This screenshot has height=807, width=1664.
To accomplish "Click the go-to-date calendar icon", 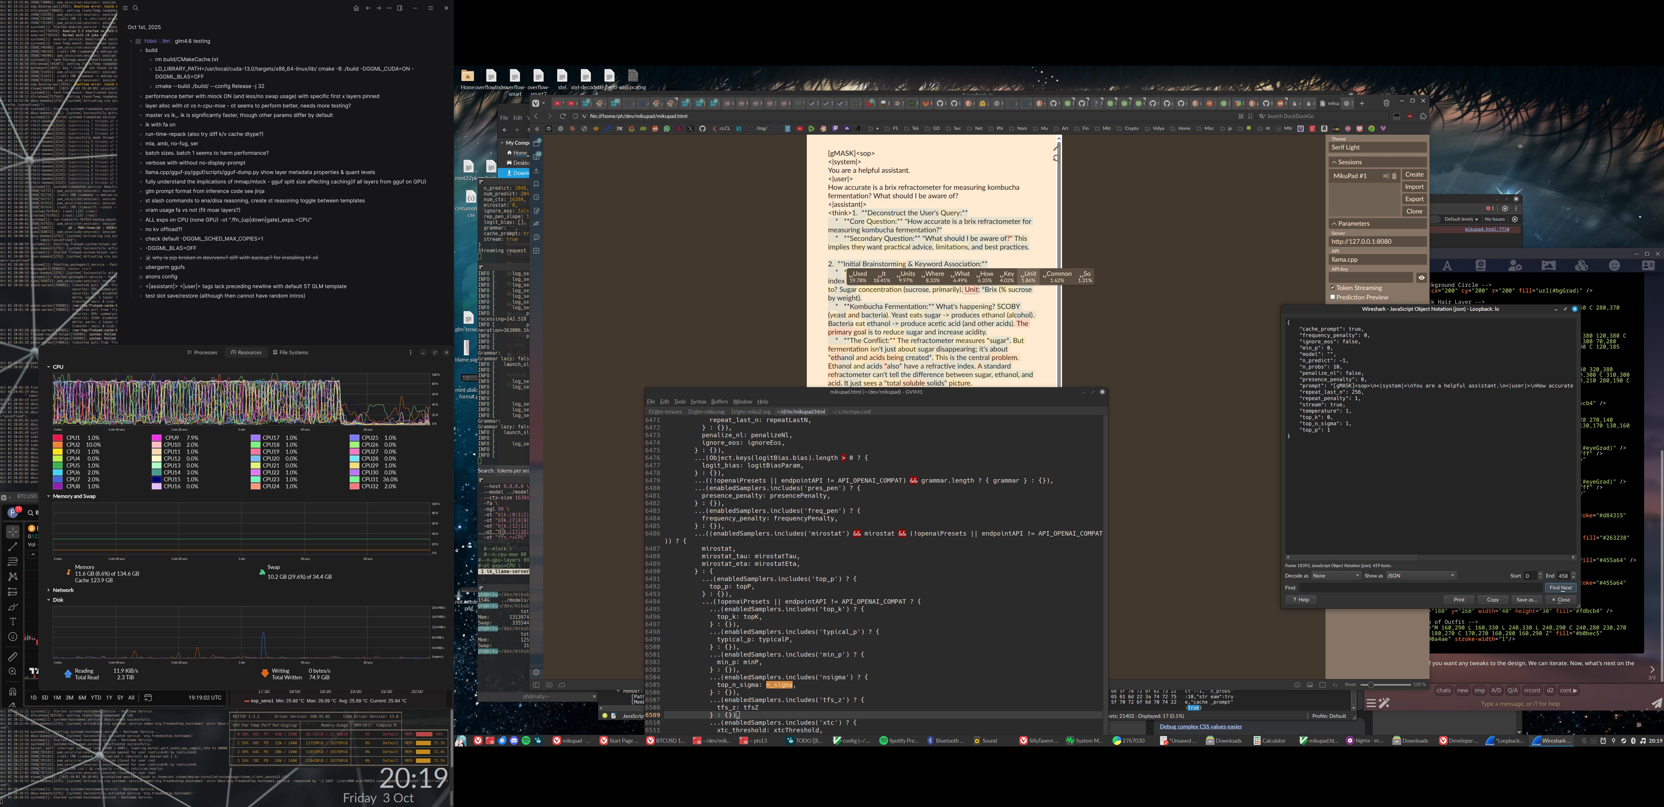I will [x=148, y=697].
